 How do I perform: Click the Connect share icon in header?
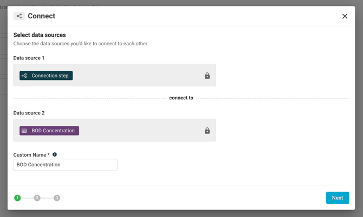click(x=19, y=16)
